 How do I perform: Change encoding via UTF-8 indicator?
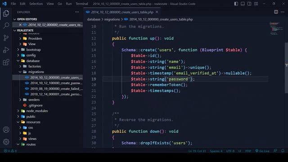[x=230, y=151]
